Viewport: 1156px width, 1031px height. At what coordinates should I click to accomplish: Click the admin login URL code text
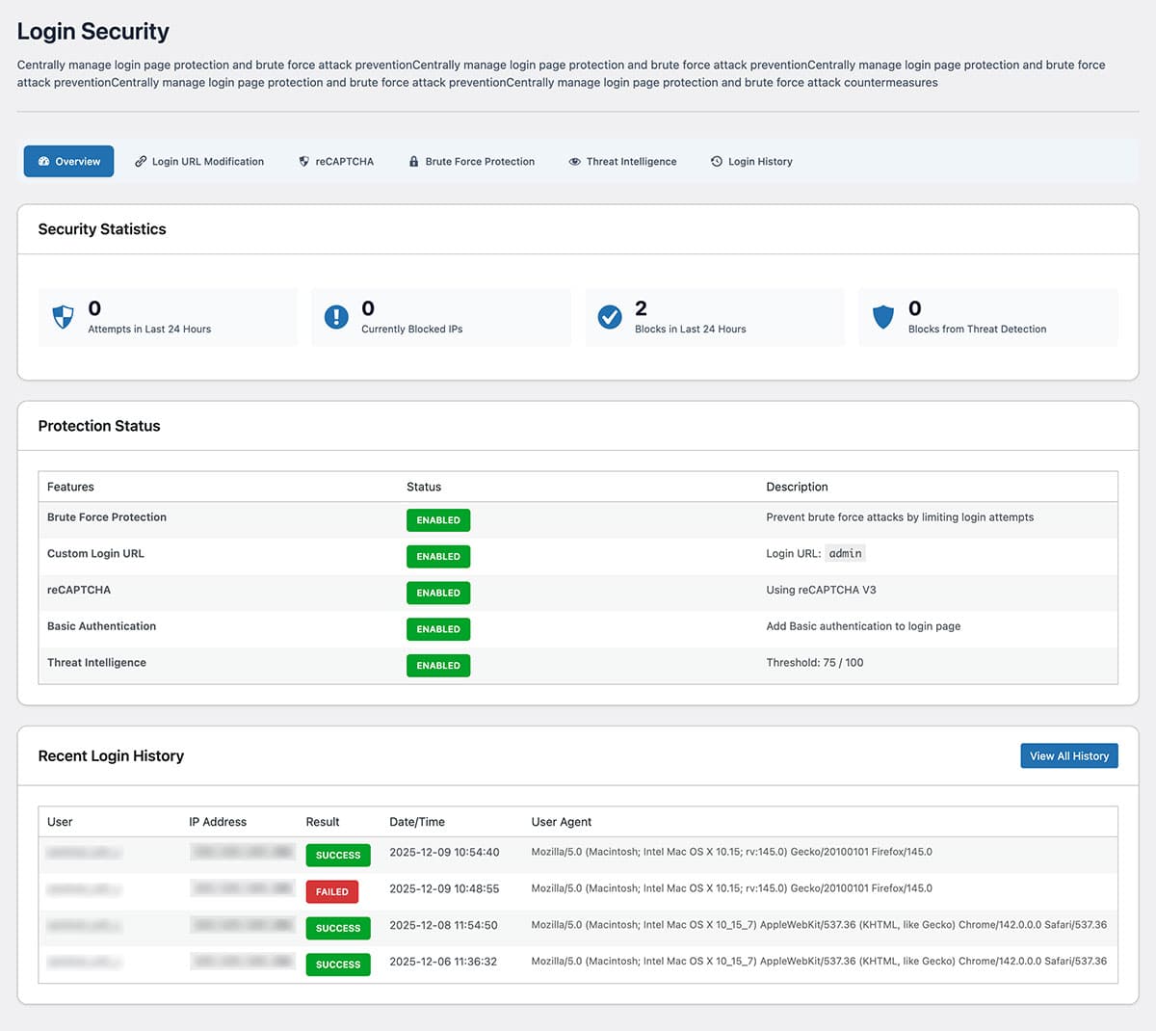tap(845, 554)
